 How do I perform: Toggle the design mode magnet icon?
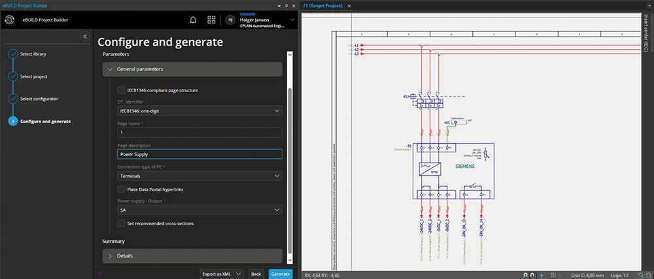533,275
